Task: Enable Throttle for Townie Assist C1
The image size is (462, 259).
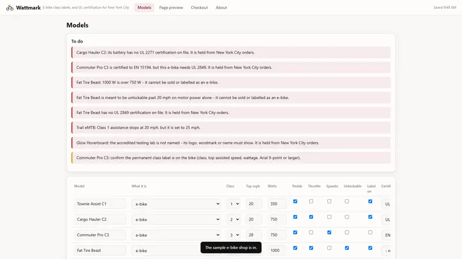Action: click(x=311, y=201)
